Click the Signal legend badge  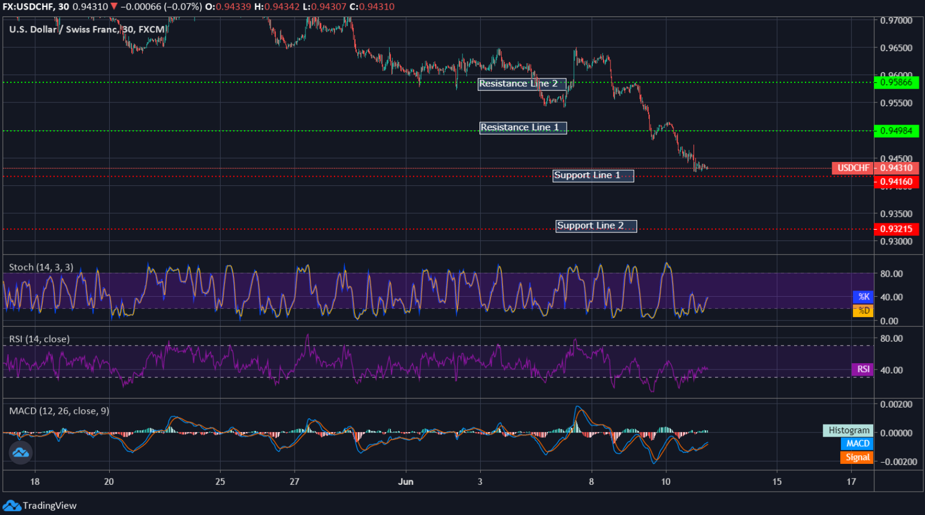click(x=856, y=457)
